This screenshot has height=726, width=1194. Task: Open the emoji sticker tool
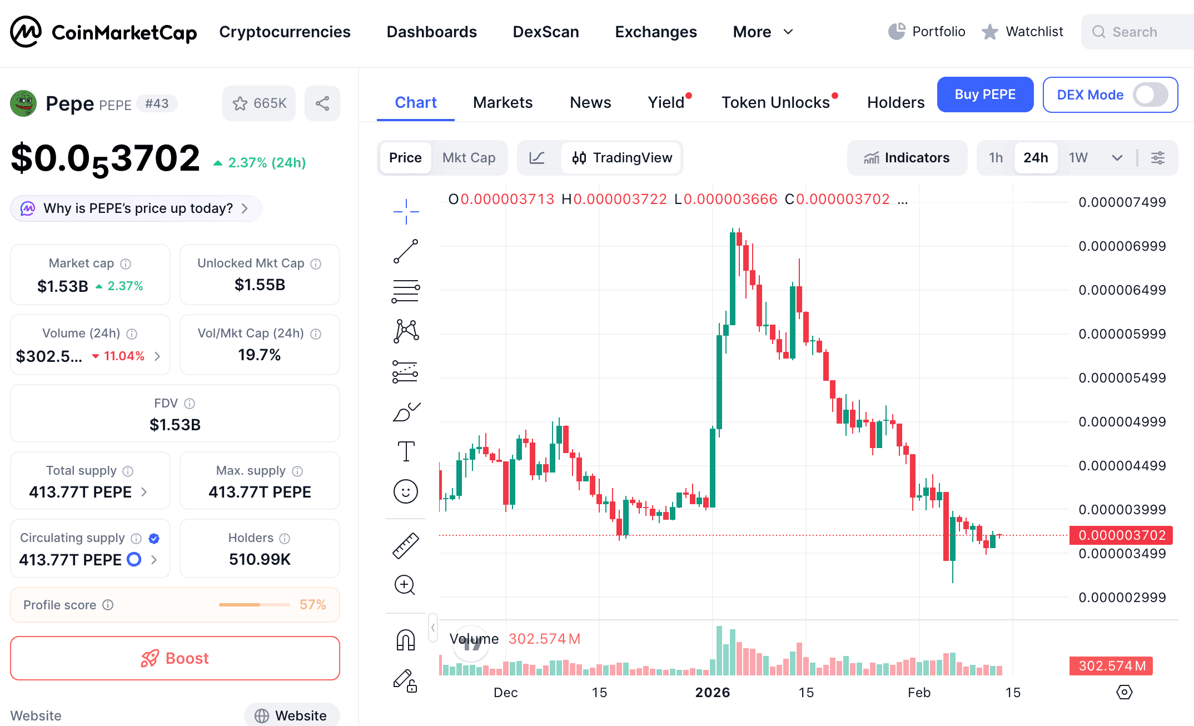(x=406, y=491)
